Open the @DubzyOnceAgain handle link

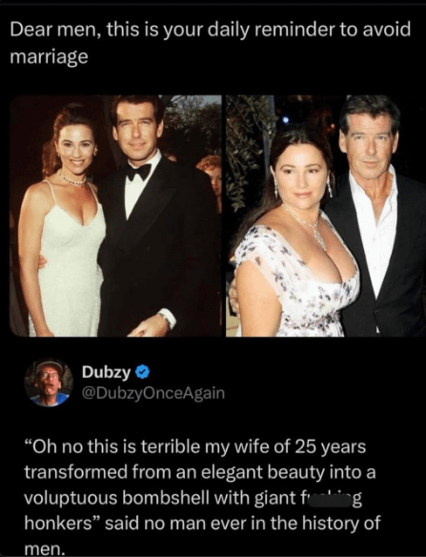153,393
